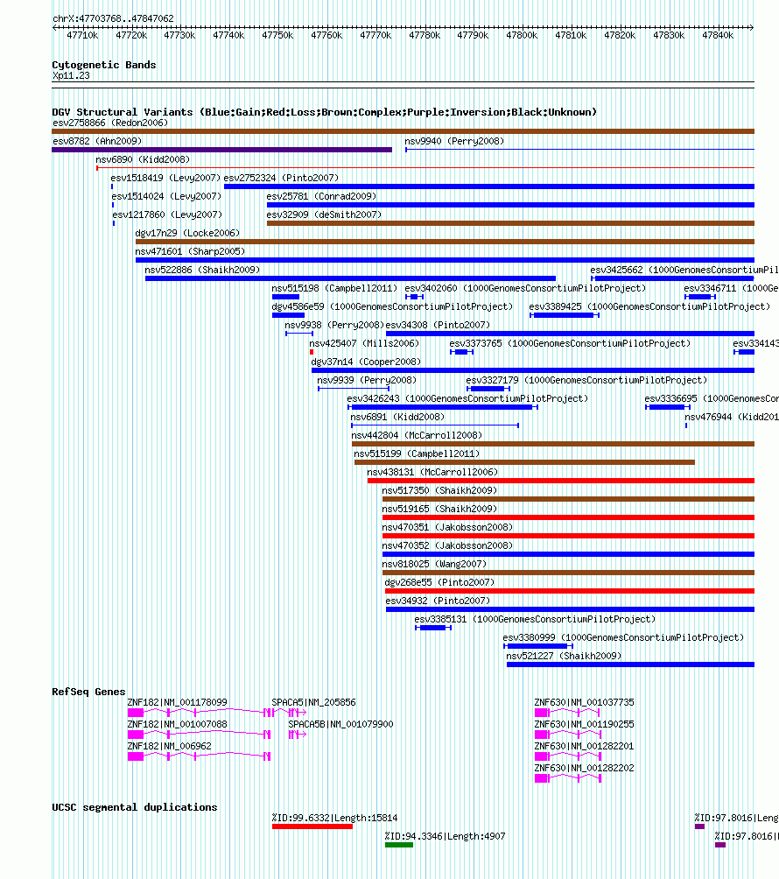
Task: Click the Xp11.23 cytogenetic band label
Action: tap(71, 75)
